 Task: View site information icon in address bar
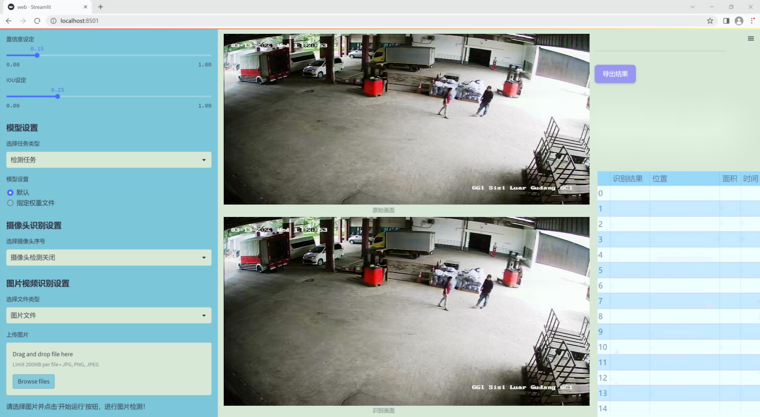coord(53,21)
